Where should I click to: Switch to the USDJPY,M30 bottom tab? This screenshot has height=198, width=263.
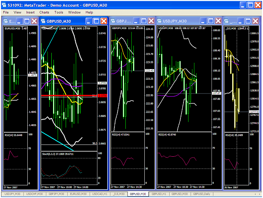pyautogui.click(x=12, y=194)
